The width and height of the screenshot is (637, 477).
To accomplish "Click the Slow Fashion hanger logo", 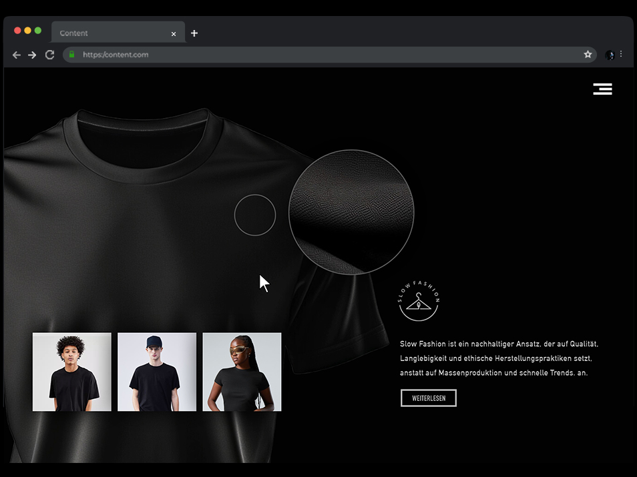I will tap(419, 301).
